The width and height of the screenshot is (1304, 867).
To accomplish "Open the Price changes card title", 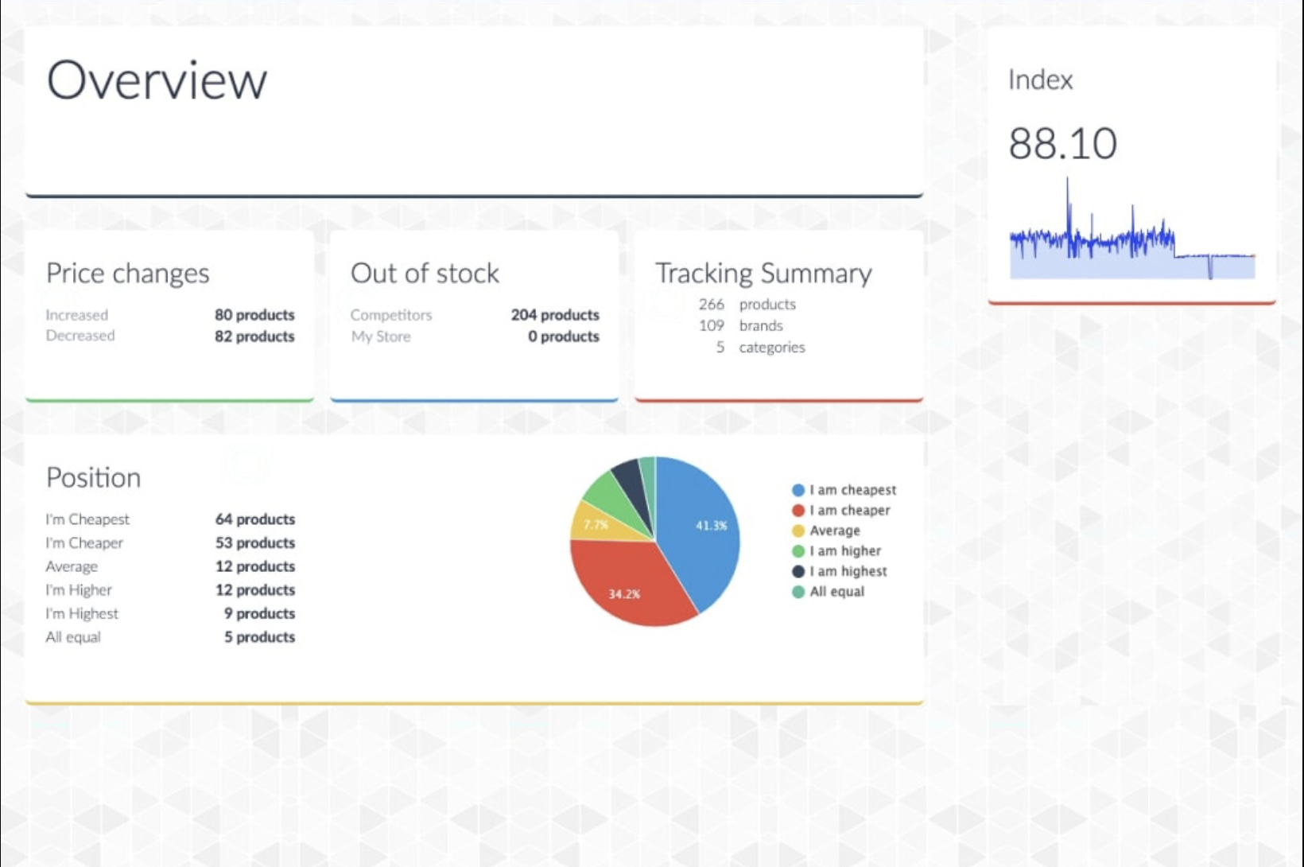I will click(x=127, y=274).
